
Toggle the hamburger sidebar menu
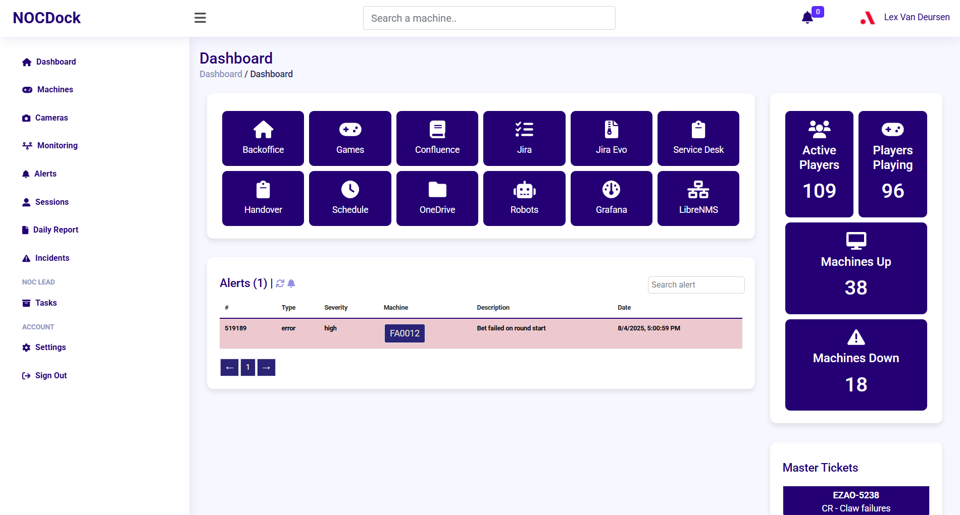(200, 18)
